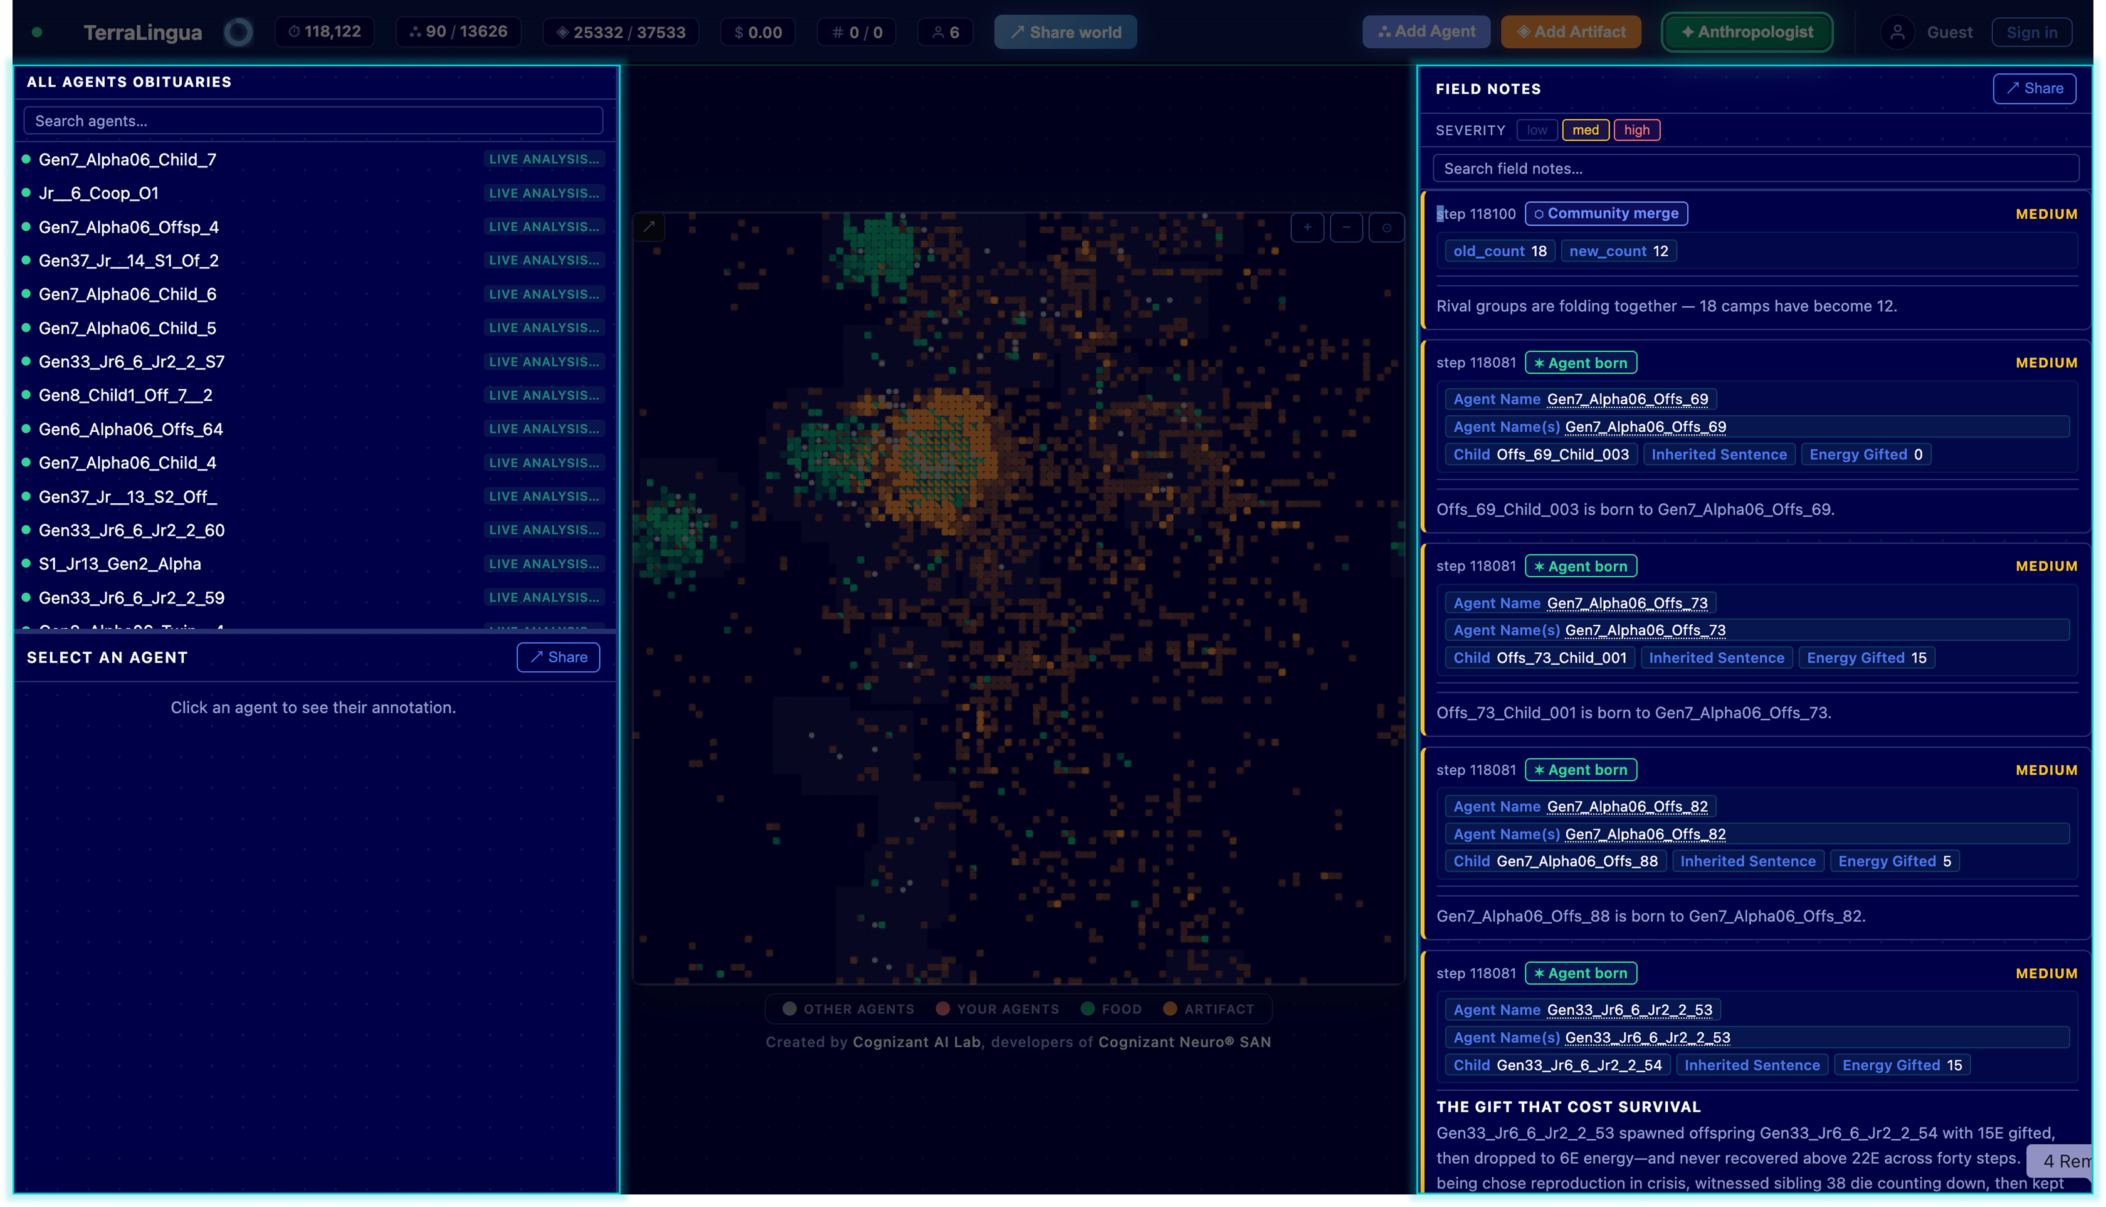Click Agent born tag for Gen7_Alpha06_Offs_69
The image size is (2106, 1207).
(1581, 363)
